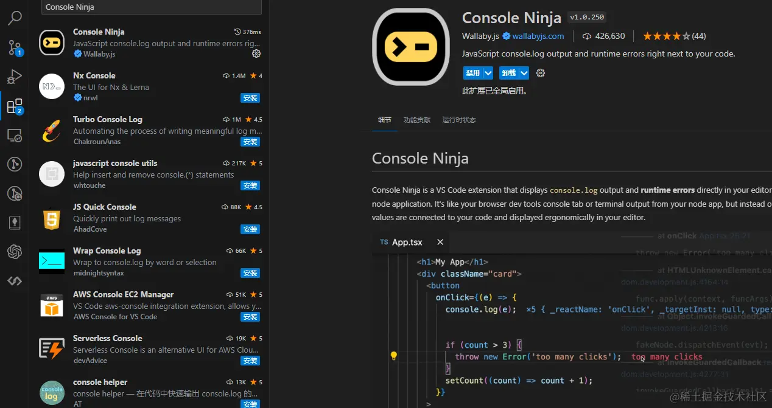The width and height of the screenshot is (772, 408).
Task: Focus the extension search box 'Console Ninja'
Action: click(x=152, y=7)
